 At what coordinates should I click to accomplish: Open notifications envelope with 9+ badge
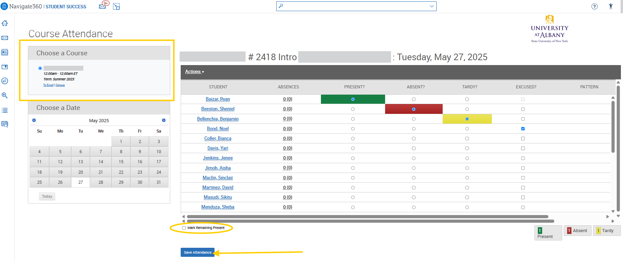coord(103,6)
